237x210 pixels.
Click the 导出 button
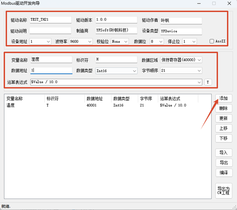click(x=224, y=163)
